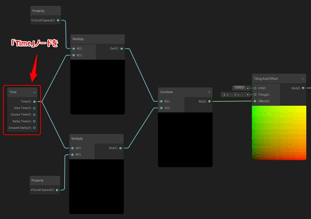Click the Tiling Y value field
Viewport: 311px width, 219px height.
coord(241,95)
